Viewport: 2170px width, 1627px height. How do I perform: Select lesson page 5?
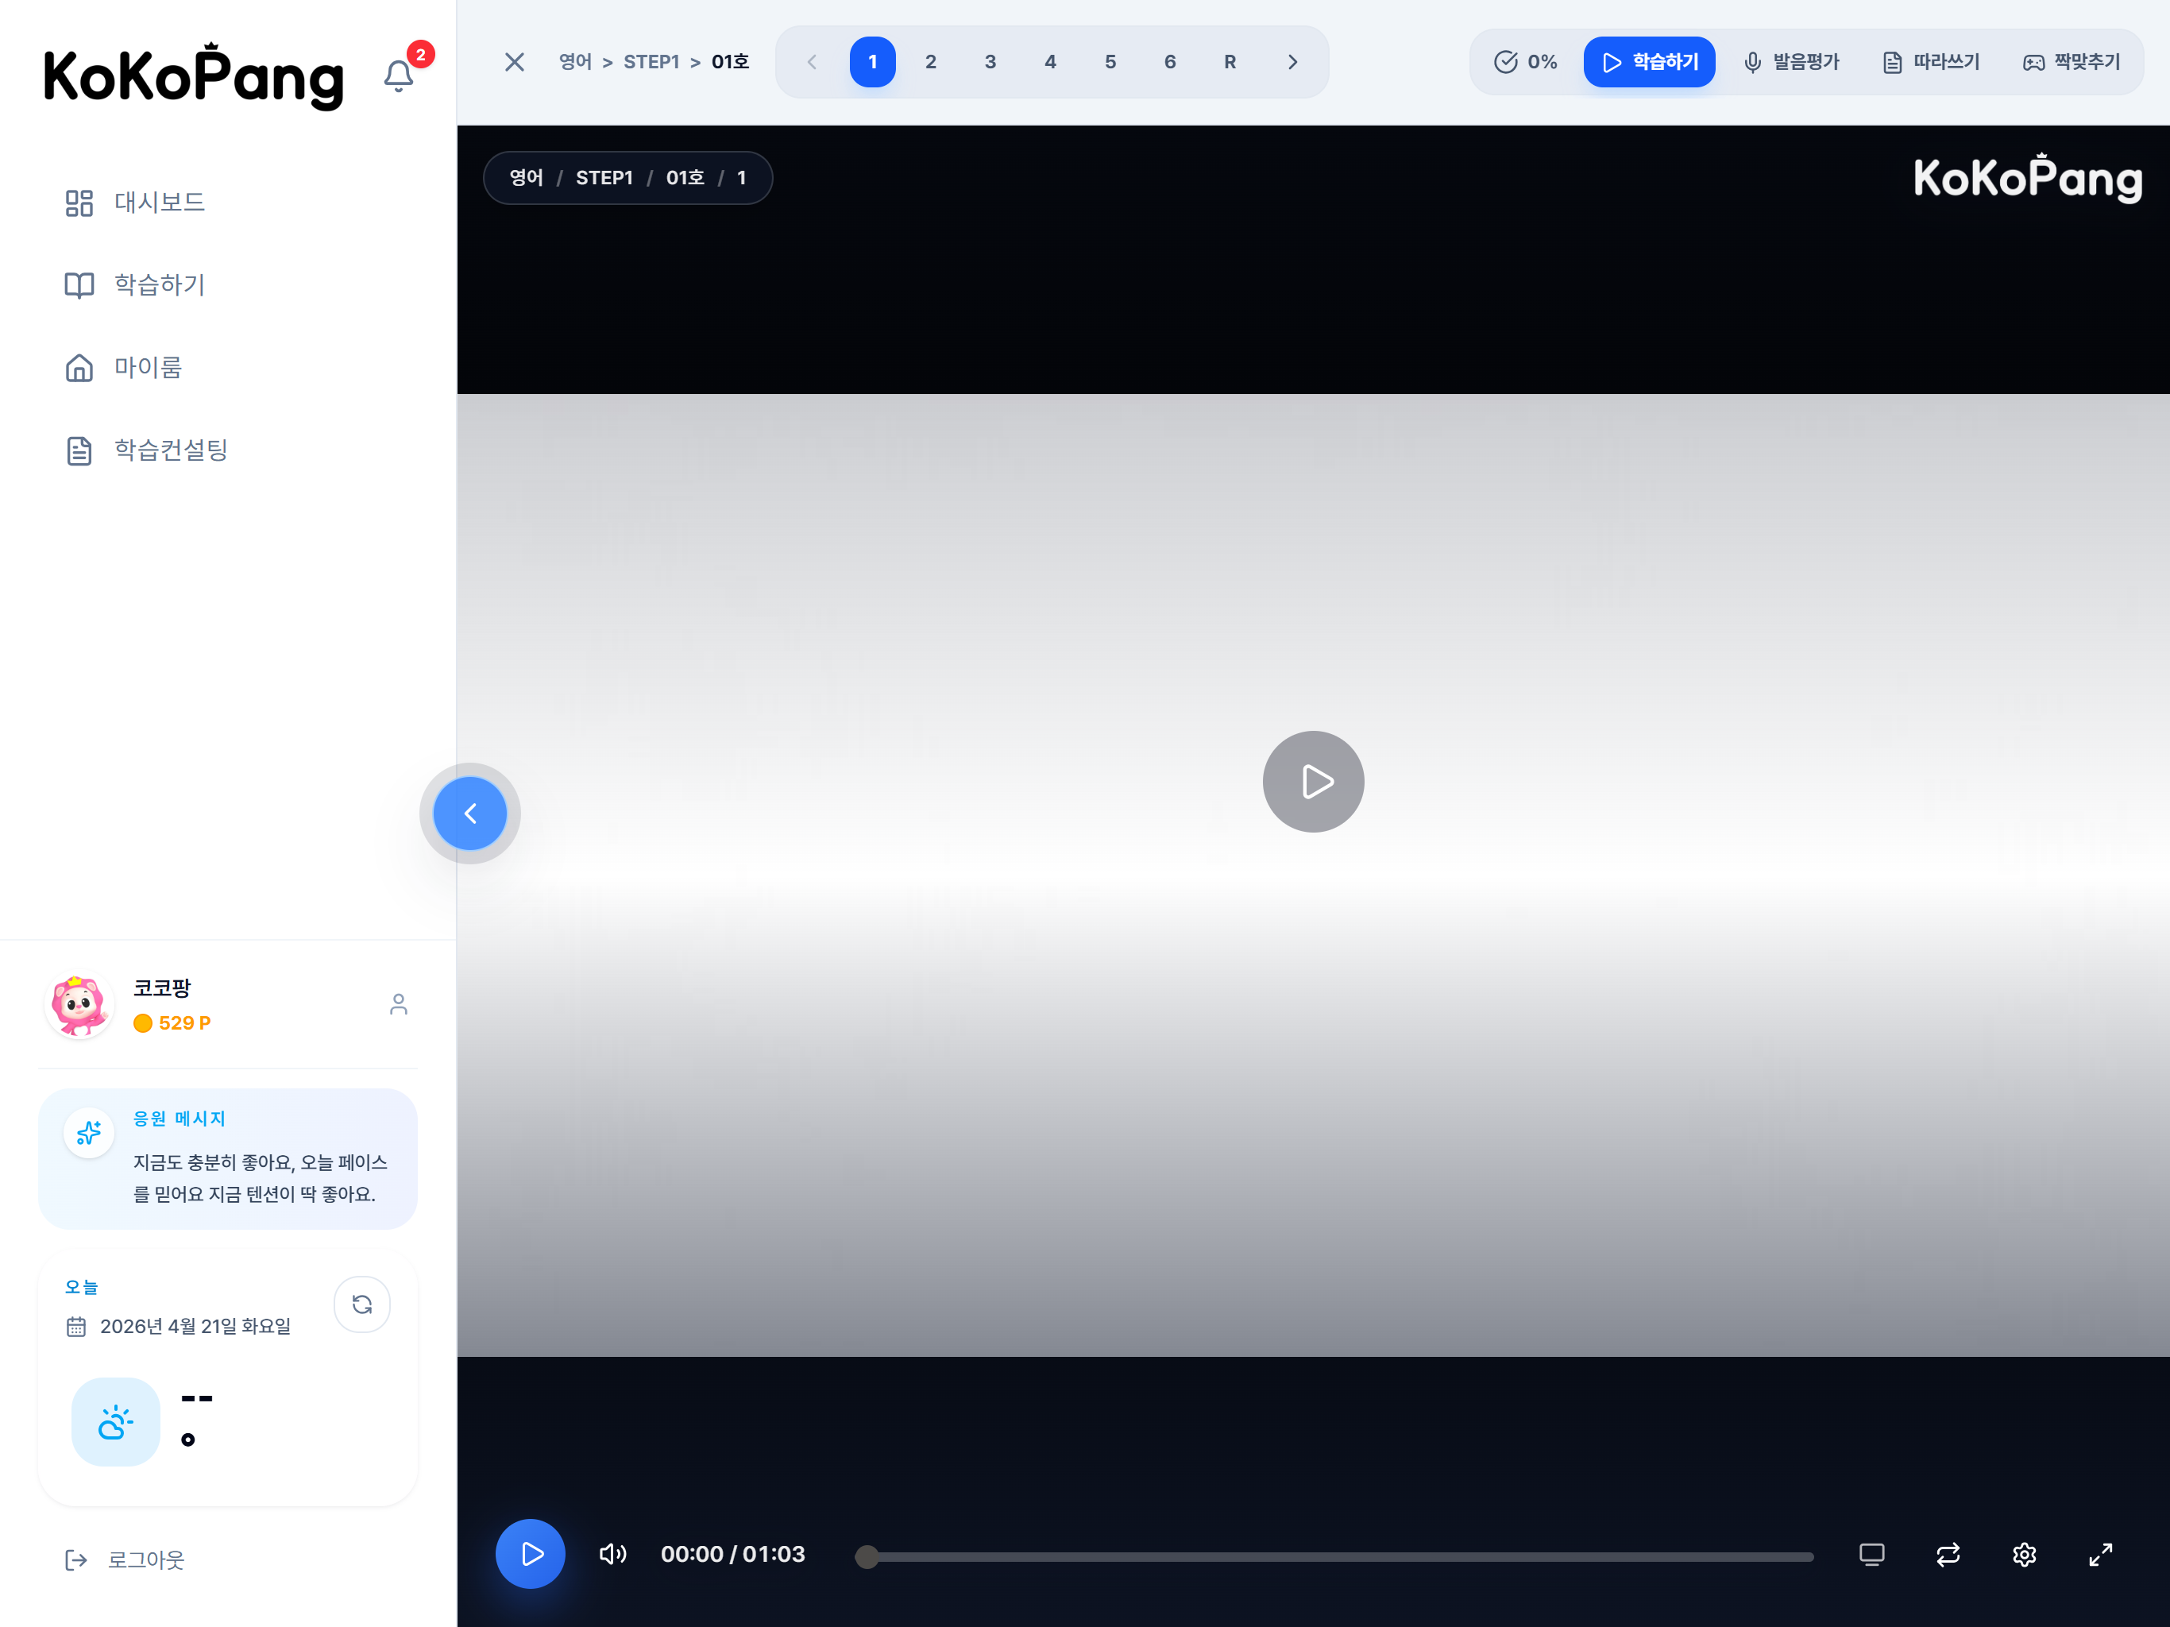tap(1110, 62)
